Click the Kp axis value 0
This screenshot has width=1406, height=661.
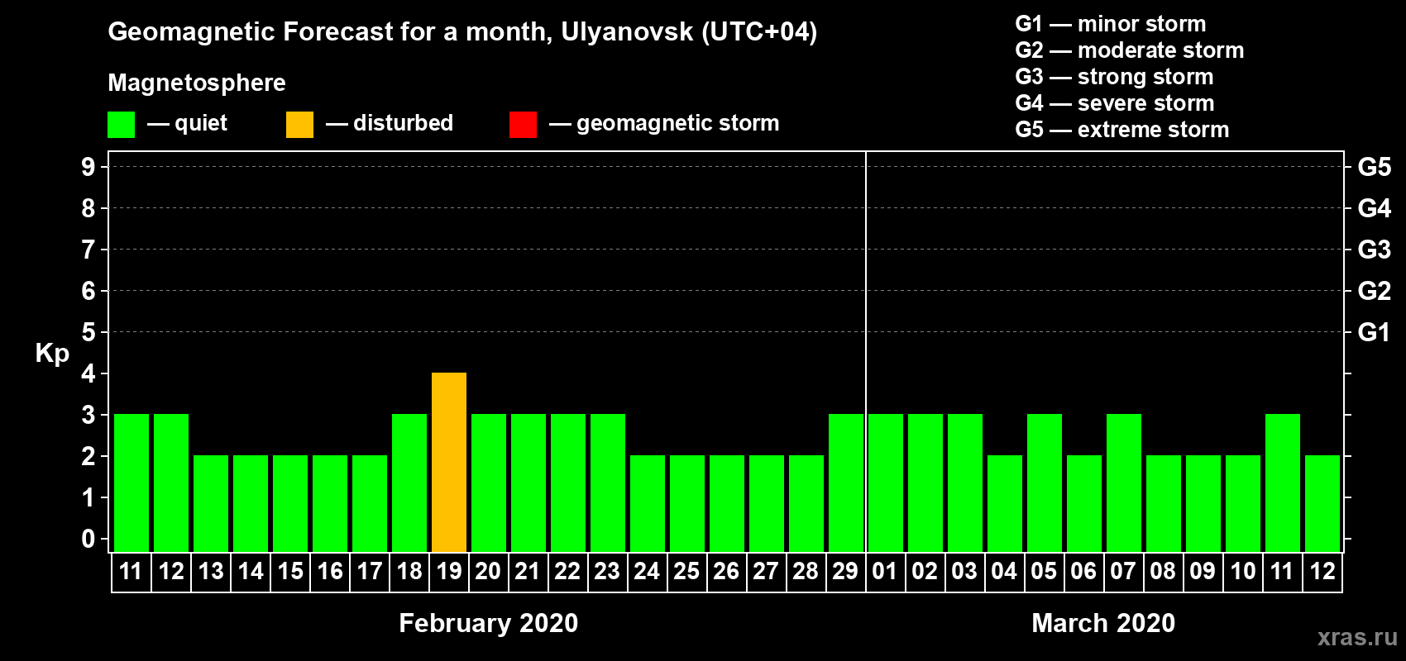[x=88, y=539]
